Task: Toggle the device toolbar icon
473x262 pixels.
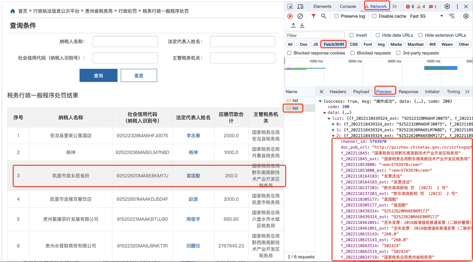Action: pos(300,7)
